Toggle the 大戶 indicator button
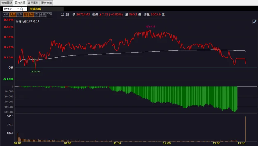Viewport: 258px width, 146px height. [x=13, y=15]
